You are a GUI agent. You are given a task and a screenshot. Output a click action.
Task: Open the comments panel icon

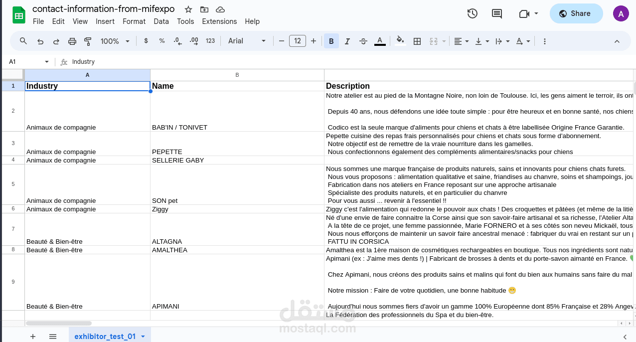497,13
